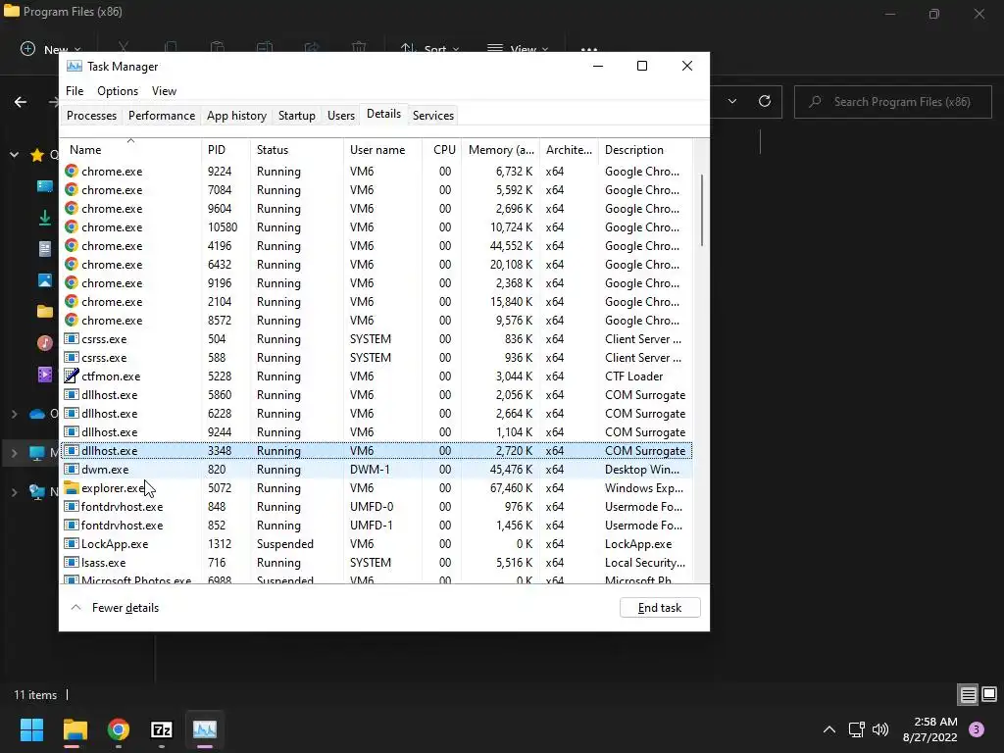Viewport: 1004px width, 753px height.
Task: Click the memory value 44,552 K
Action: click(x=511, y=246)
